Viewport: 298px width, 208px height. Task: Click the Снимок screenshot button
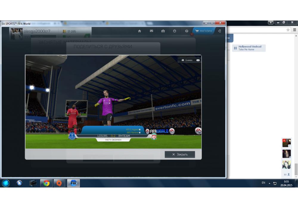[189, 60]
